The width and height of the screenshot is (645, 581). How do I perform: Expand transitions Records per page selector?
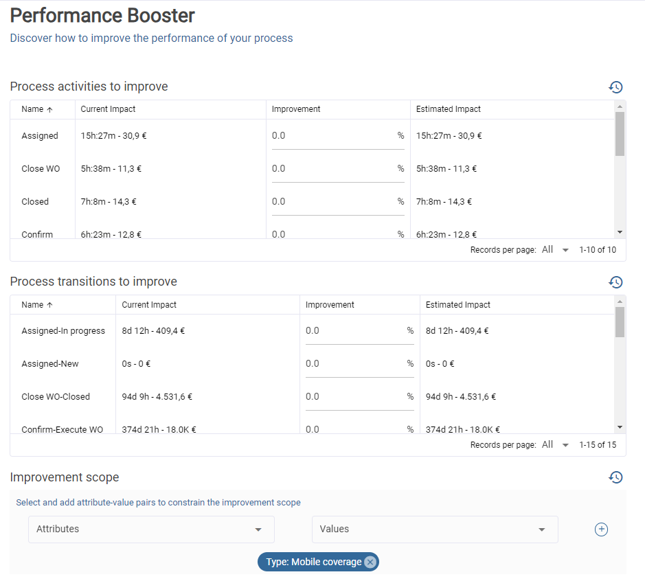(556, 445)
